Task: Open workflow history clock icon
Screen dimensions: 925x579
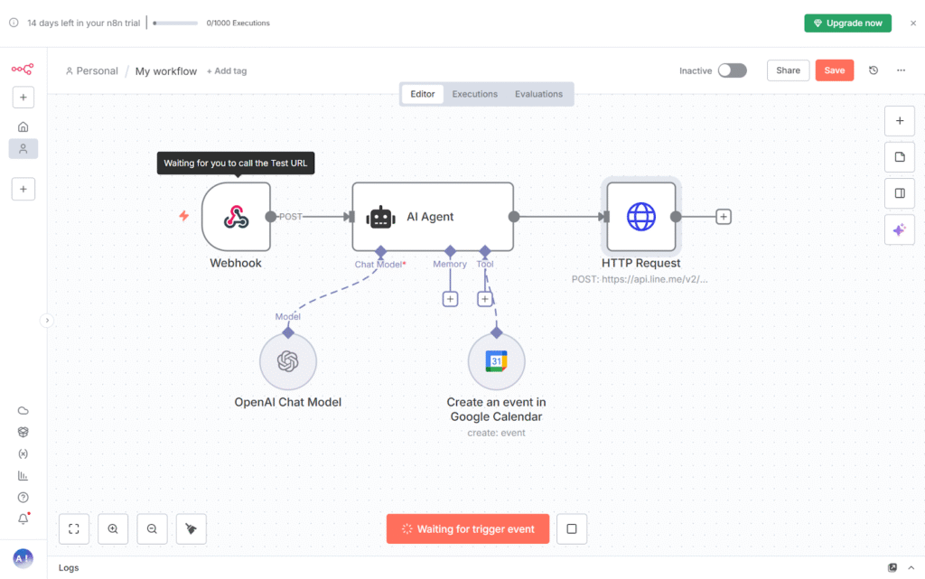Action: [x=874, y=70]
